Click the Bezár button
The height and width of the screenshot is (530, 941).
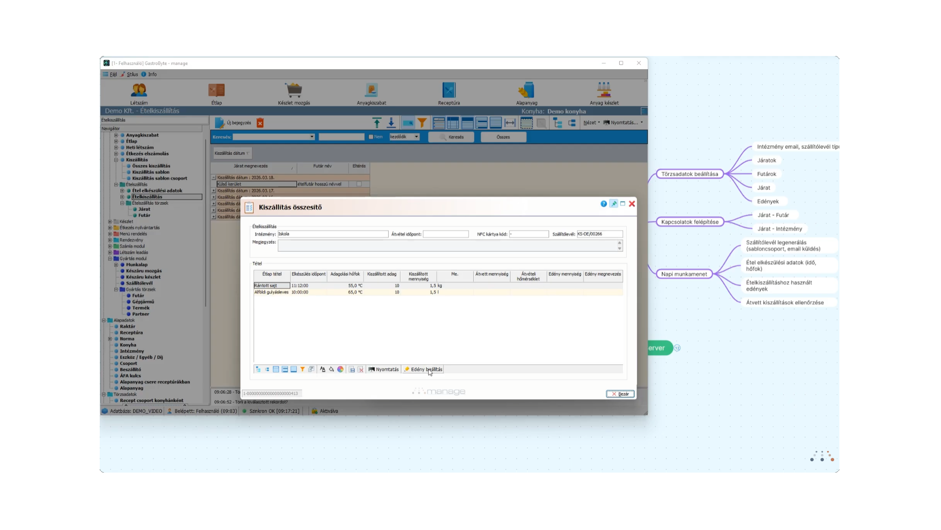click(x=620, y=394)
